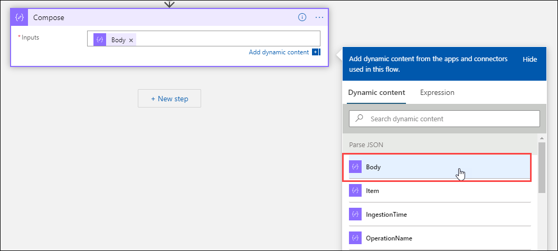This screenshot has height=251, width=558.
Task: Open the Compose info icon
Action: click(x=302, y=17)
